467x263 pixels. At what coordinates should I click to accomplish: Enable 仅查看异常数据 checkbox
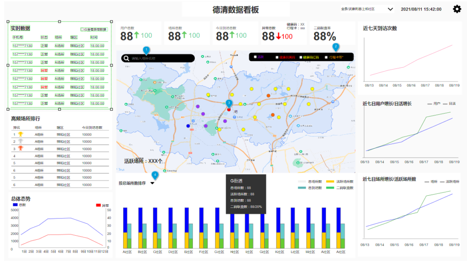pyautogui.click(x=82, y=30)
